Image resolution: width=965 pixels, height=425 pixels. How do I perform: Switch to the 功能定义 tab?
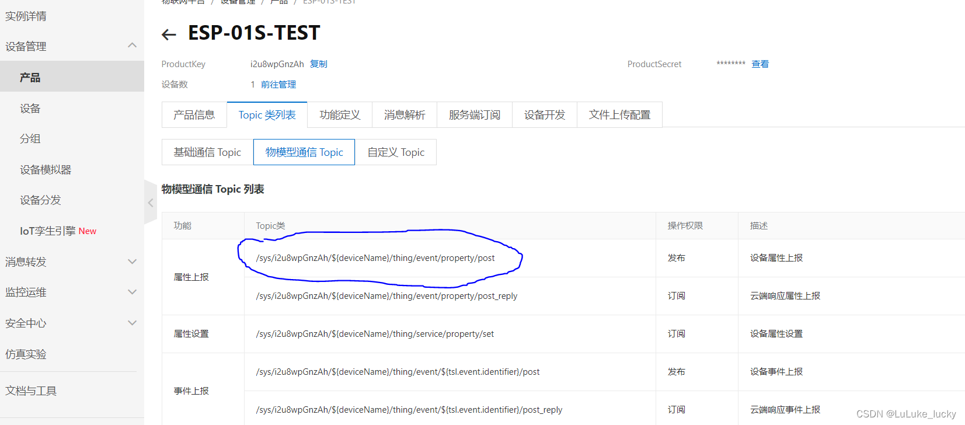(340, 115)
